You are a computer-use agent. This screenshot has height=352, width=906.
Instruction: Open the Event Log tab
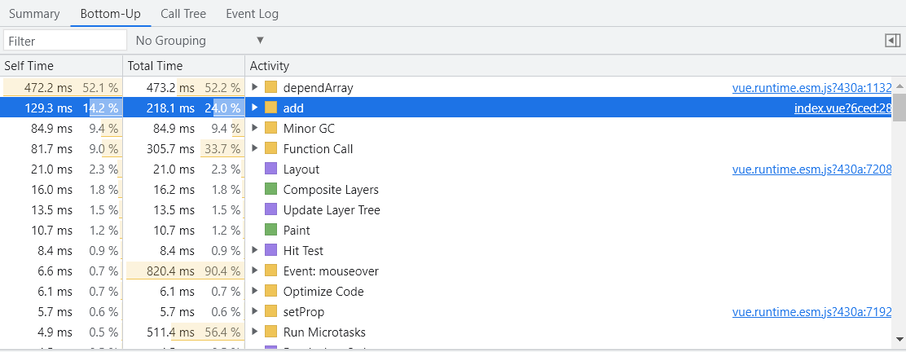[x=253, y=14]
